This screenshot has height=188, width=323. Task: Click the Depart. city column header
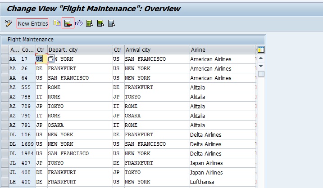coord(79,49)
